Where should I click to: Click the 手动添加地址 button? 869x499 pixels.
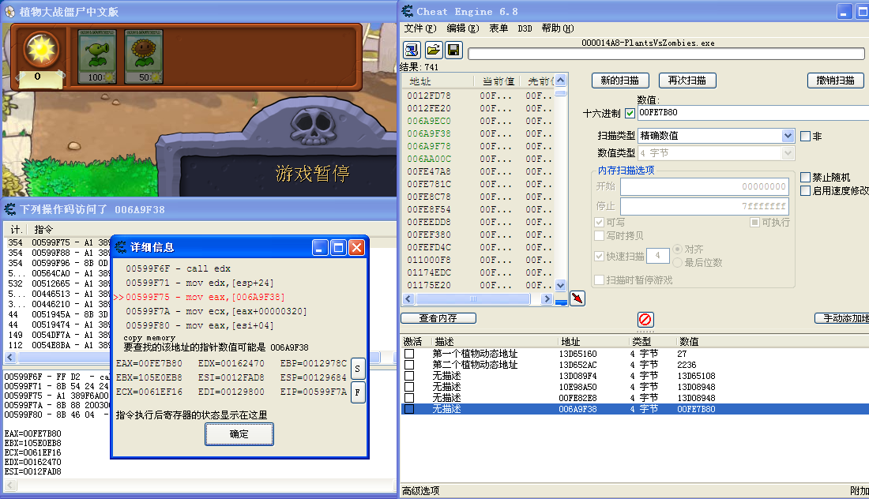[842, 318]
